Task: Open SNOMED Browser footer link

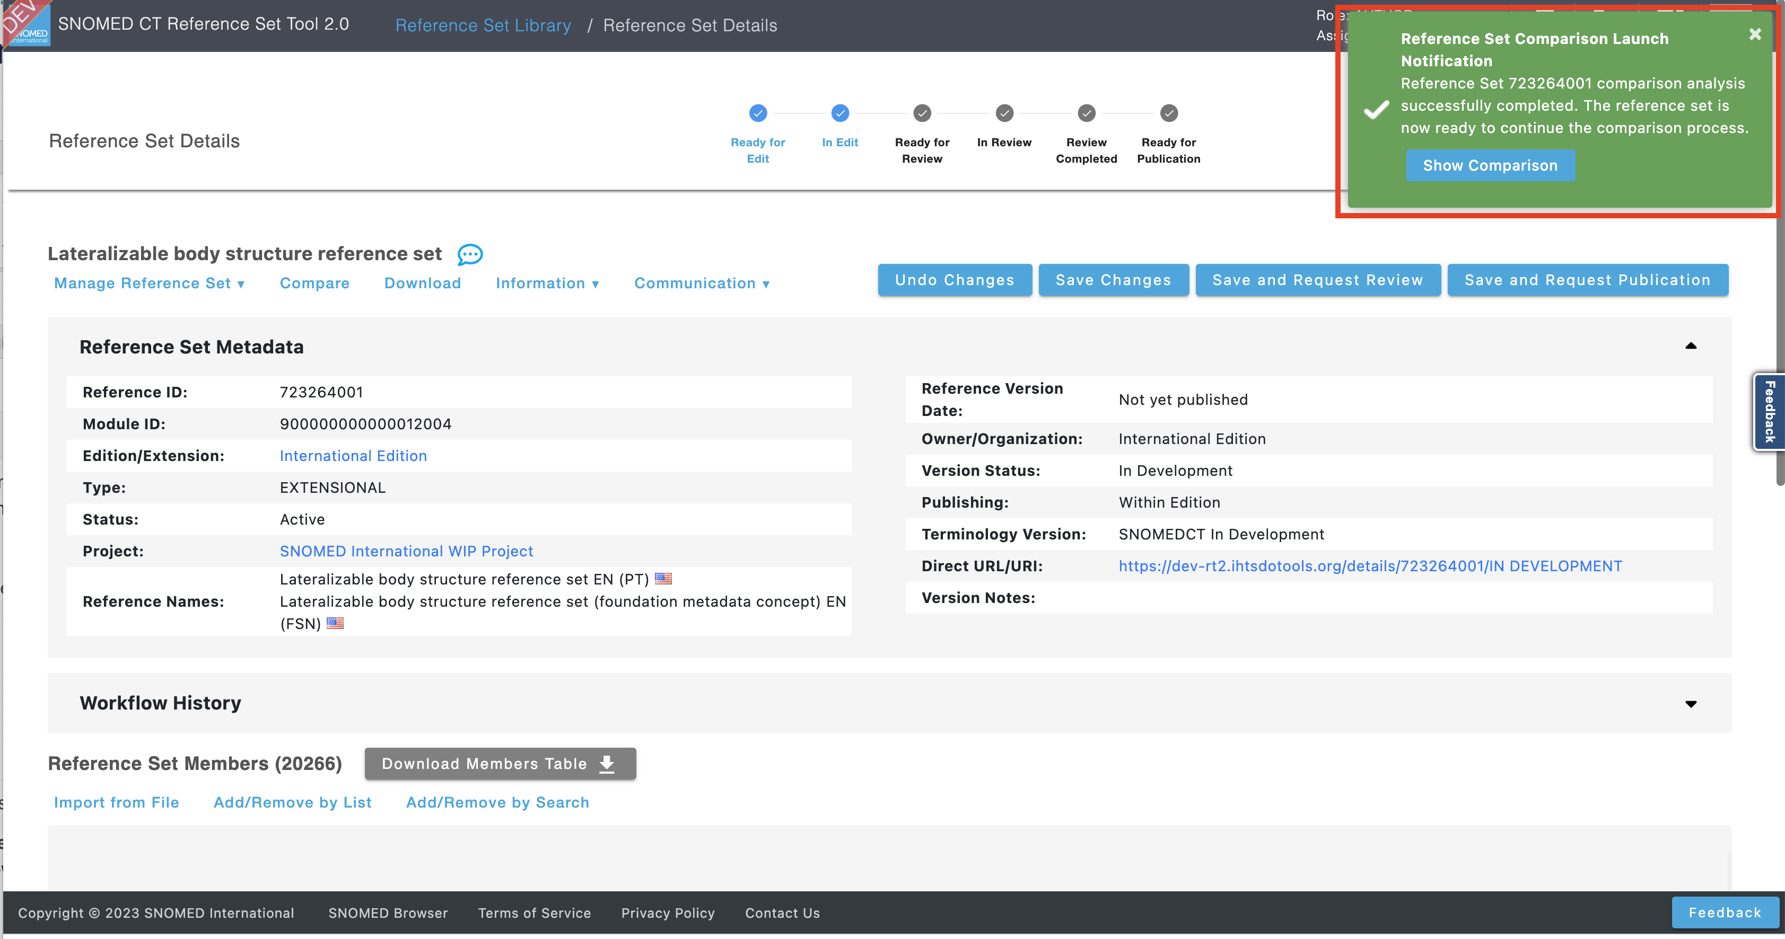Action: coord(388,913)
